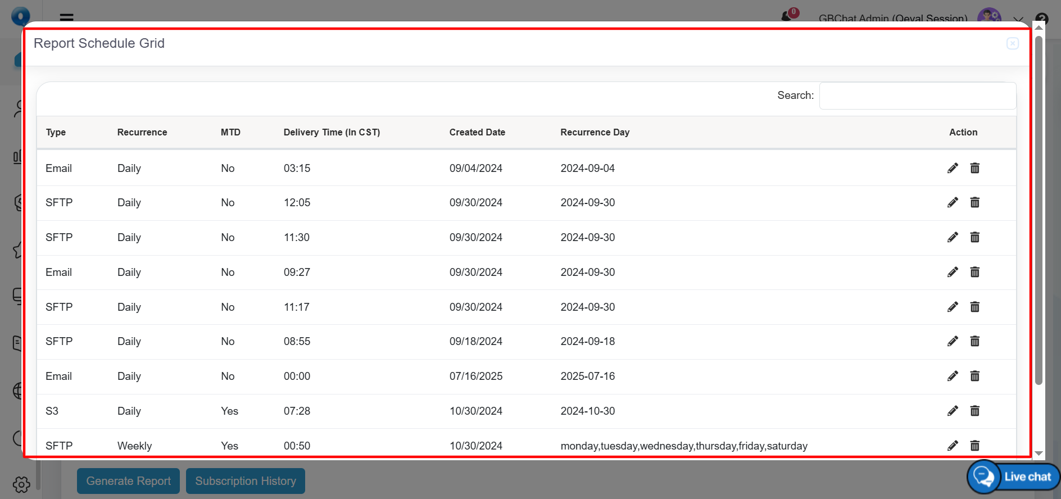Click the app logo in top-left

click(x=21, y=16)
